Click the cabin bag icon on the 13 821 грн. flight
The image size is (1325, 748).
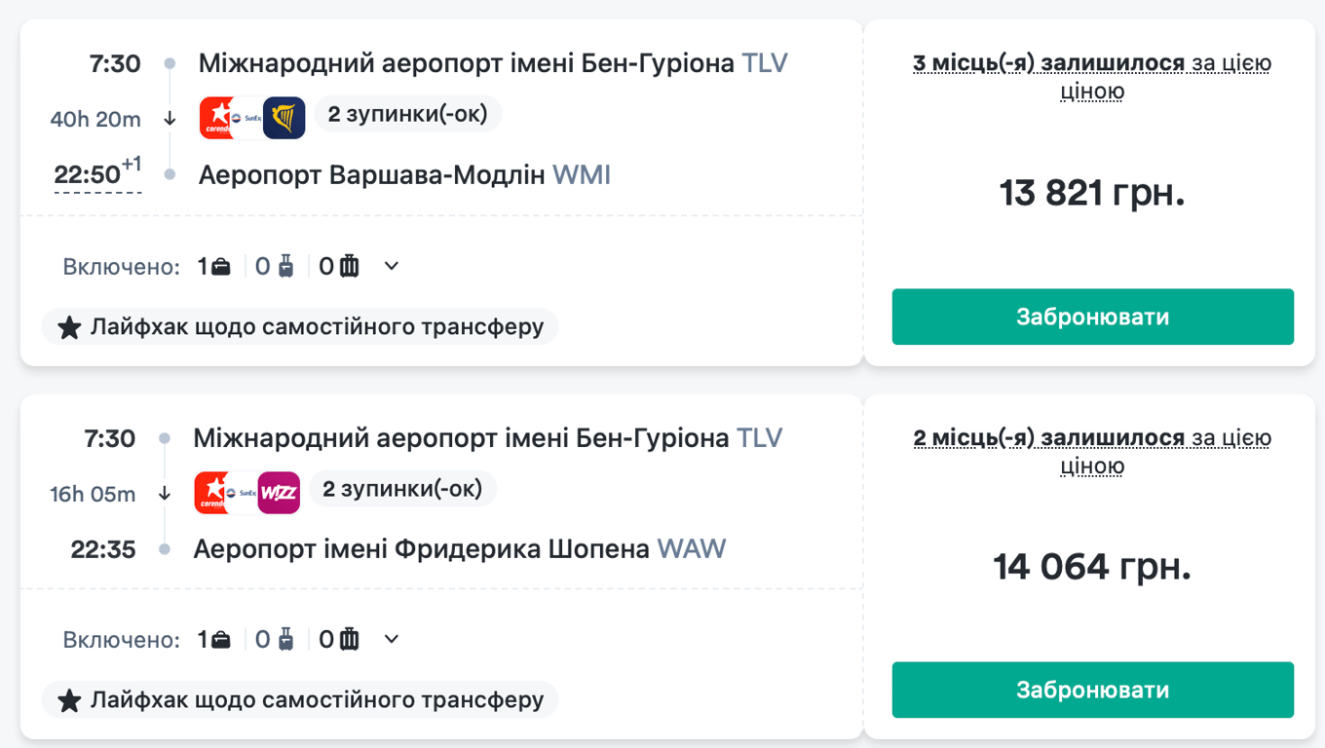tap(285, 266)
